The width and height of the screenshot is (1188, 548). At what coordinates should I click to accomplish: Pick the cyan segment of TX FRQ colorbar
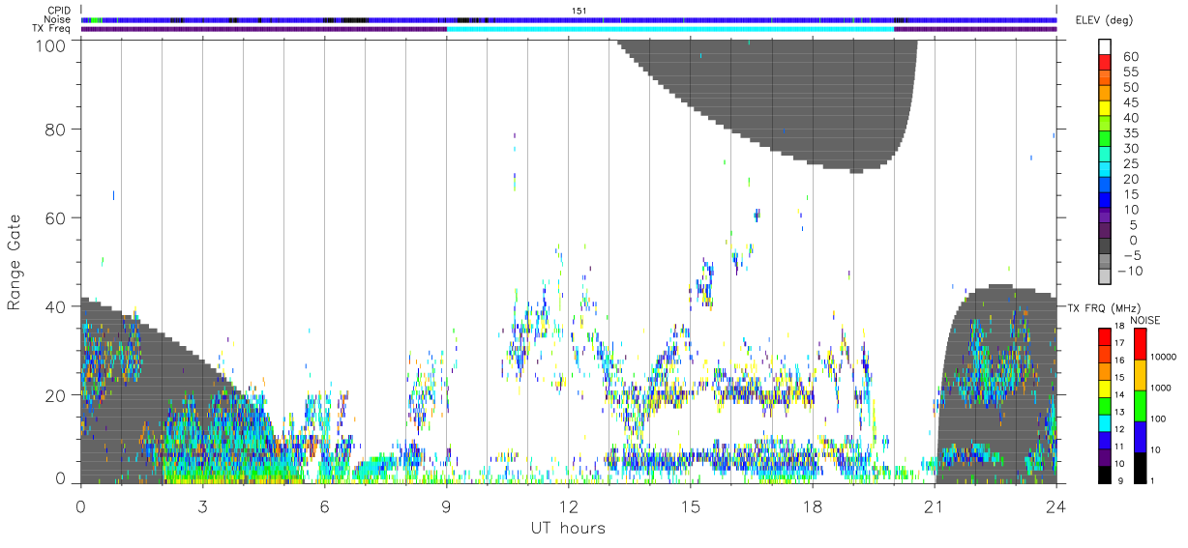[1106, 423]
